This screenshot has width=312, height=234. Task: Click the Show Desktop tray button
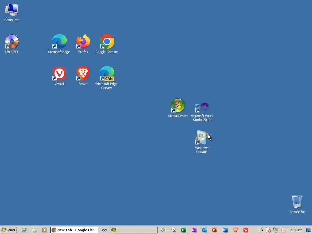308,230
